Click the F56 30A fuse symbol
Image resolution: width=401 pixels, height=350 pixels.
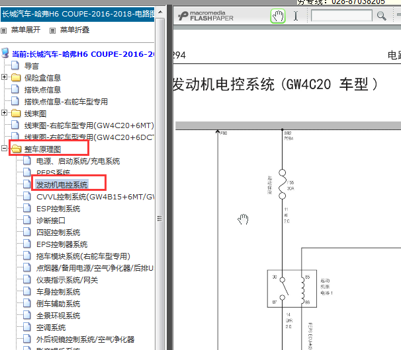click(x=282, y=184)
